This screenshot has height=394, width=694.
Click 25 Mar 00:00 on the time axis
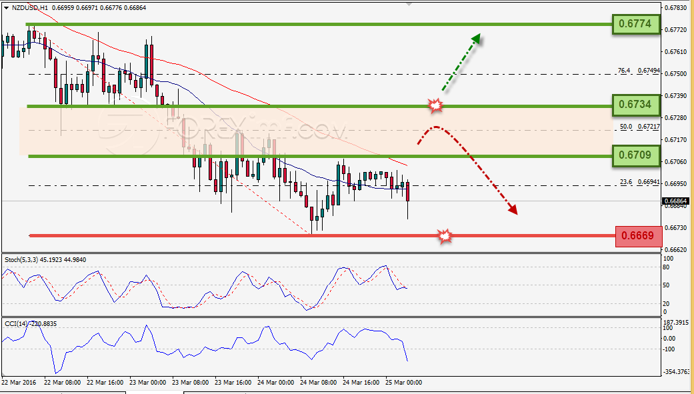[403, 383]
